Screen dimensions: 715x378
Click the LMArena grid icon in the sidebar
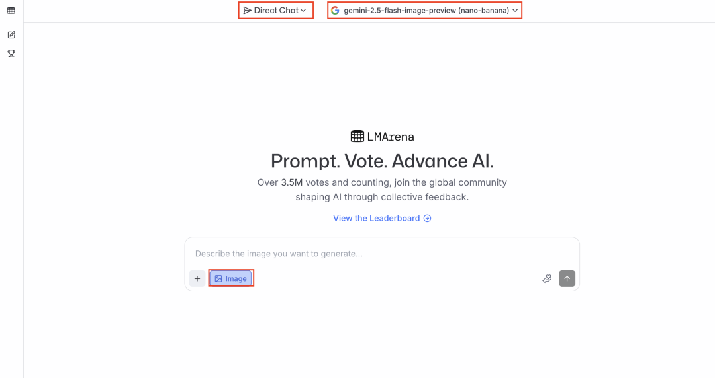tap(11, 11)
